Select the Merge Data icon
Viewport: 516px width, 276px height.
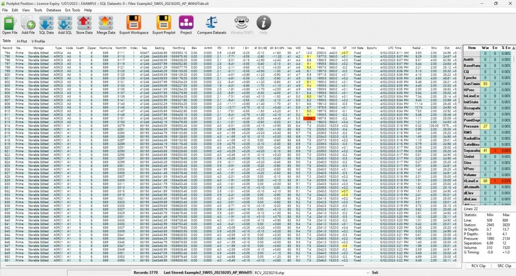click(x=106, y=23)
